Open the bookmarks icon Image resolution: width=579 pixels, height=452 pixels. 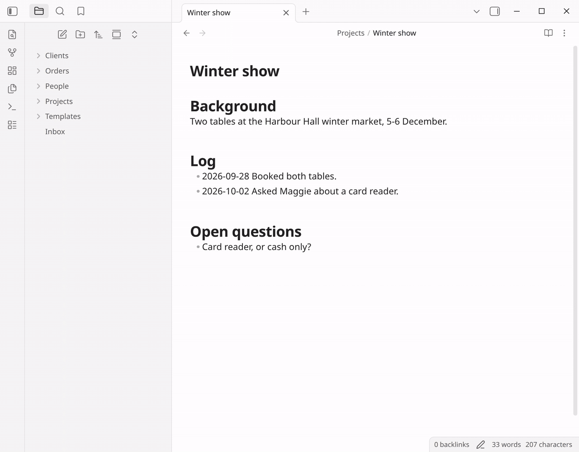[x=81, y=11]
